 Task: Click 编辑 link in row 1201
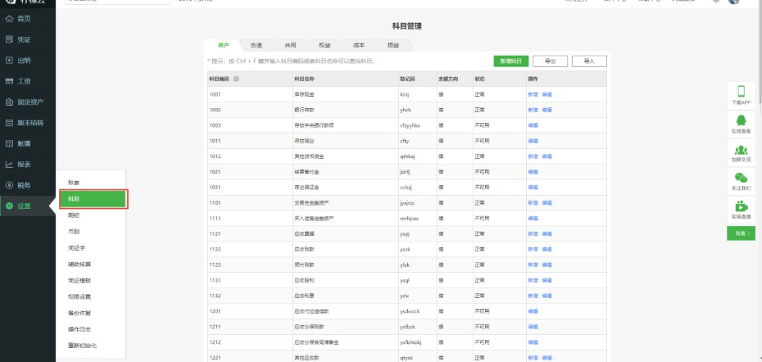point(533,311)
